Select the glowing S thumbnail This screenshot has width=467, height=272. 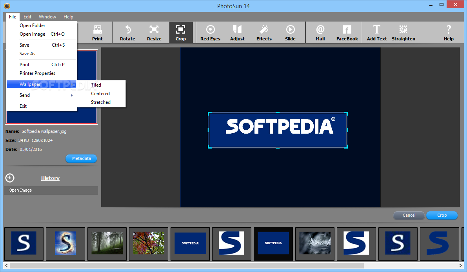(65, 244)
